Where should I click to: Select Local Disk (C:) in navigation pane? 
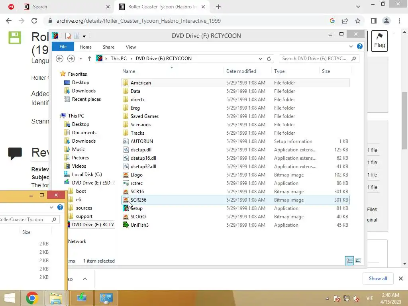(x=87, y=175)
